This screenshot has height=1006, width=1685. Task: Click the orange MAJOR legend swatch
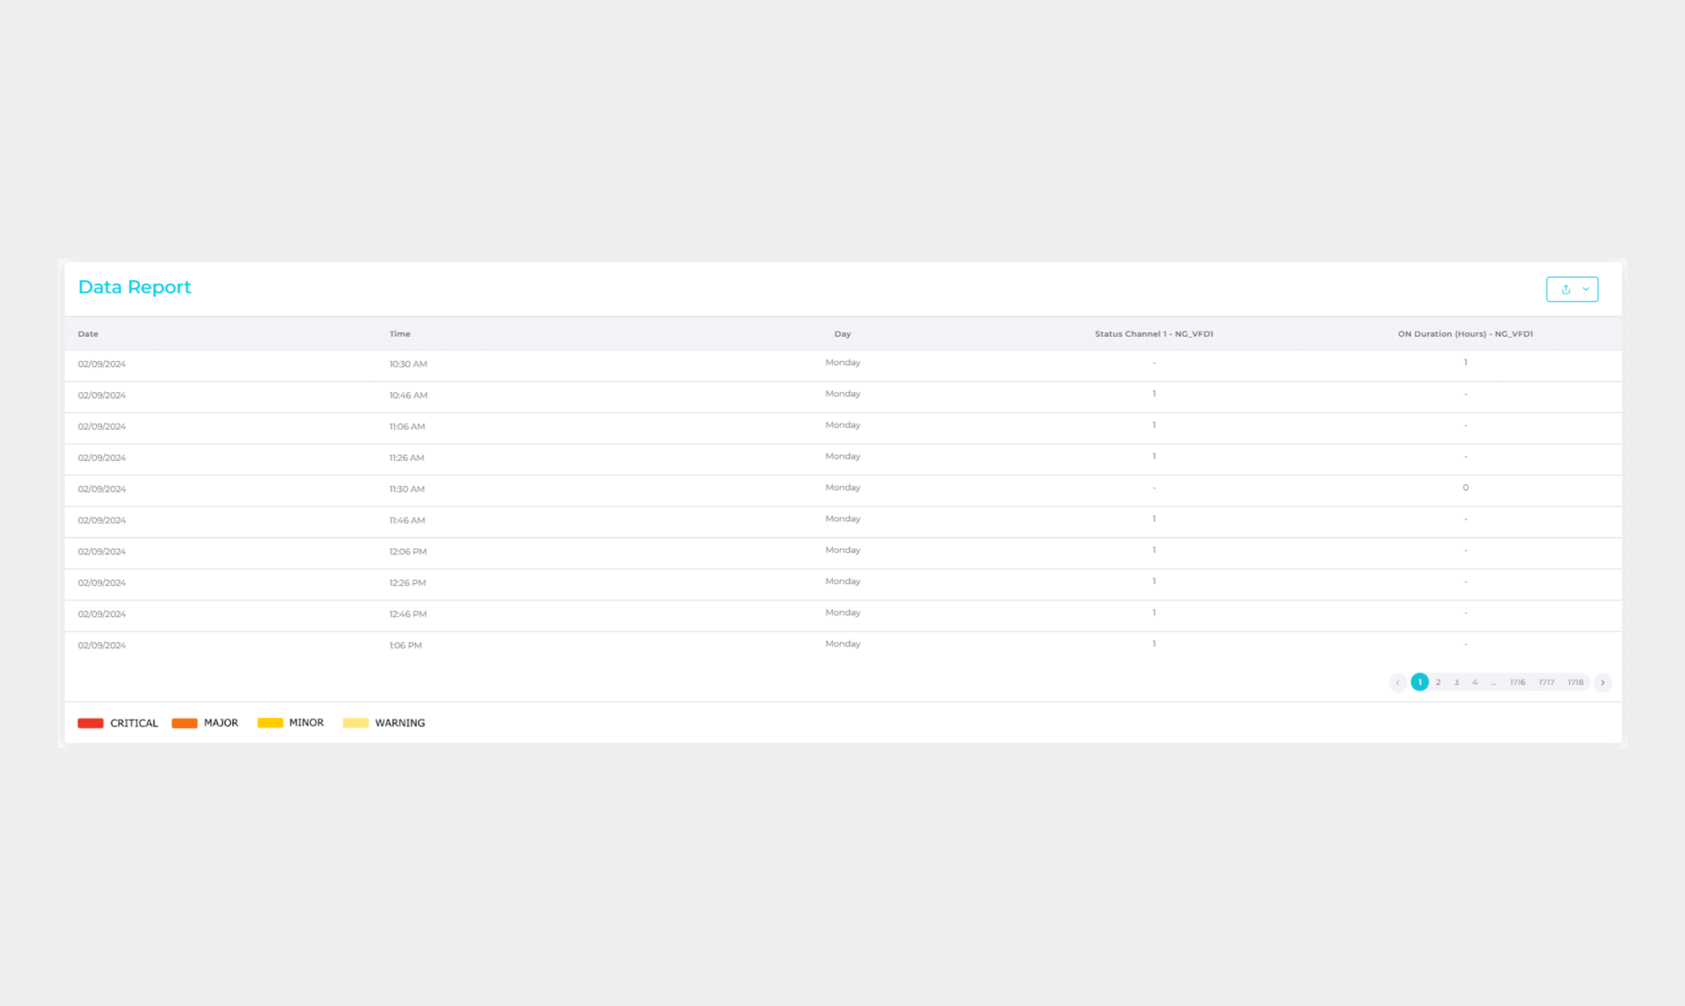[x=184, y=723]
